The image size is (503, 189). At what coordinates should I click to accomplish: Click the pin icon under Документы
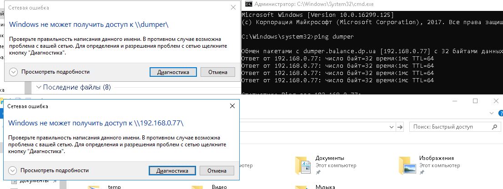(318, 173)
